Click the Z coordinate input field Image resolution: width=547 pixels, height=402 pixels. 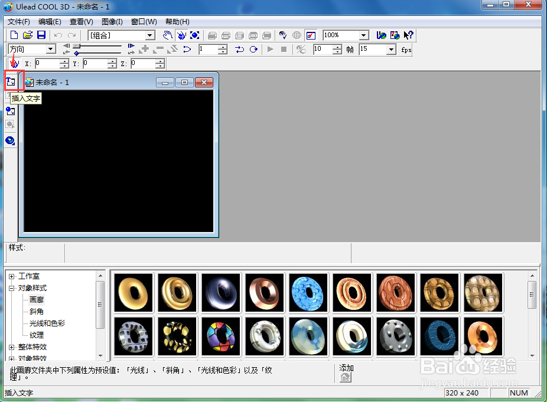pos(144,63)
